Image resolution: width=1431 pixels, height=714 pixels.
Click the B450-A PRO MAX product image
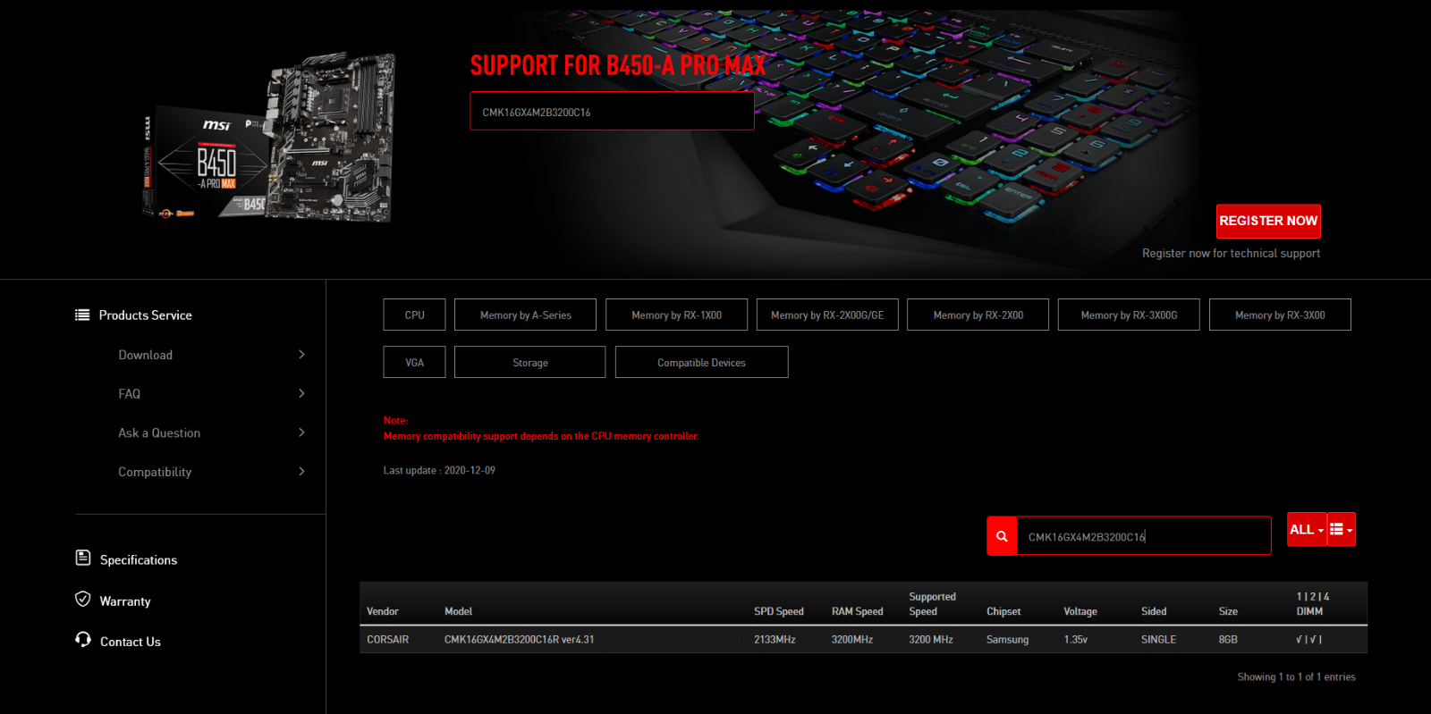(x=268, y=137)
